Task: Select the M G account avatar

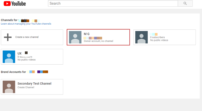Action: [x=75, y=37]
